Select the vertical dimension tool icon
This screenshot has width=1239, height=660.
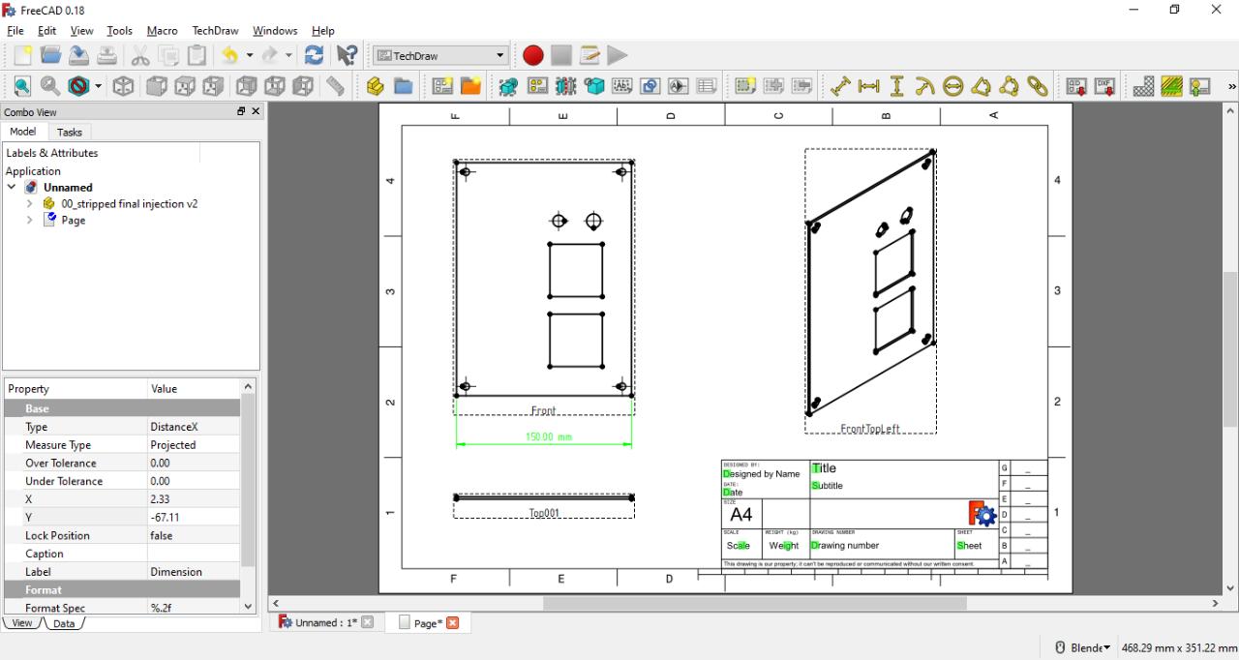tap(897, 86)
